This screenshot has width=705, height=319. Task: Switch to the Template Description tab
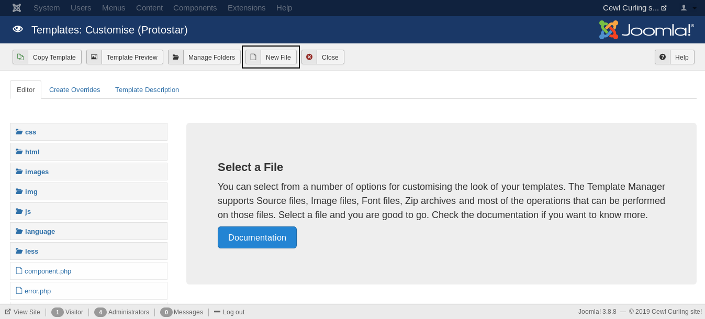pos(147,89)
